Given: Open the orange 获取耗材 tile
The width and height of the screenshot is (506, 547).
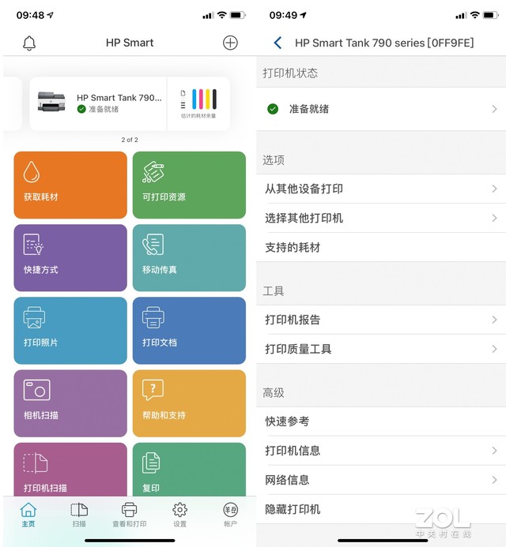Looking at the screenshot, I should (x=70, y=185).
